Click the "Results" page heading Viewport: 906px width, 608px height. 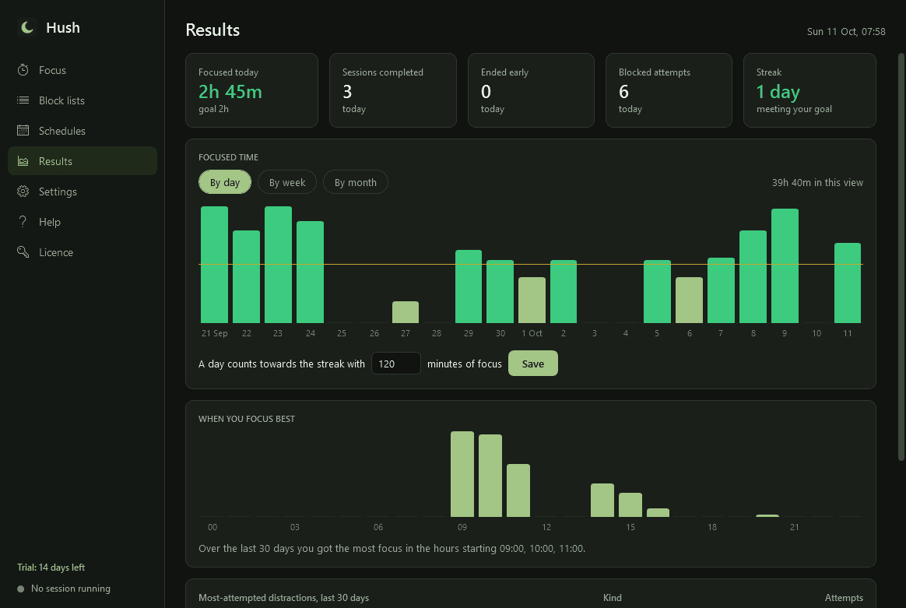pos(212,30)
